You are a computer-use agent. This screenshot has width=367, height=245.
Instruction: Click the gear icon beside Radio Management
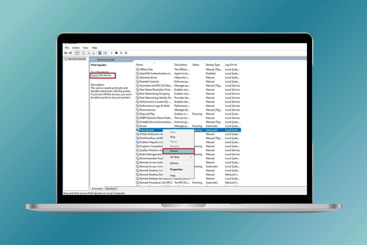click(137, 154)
